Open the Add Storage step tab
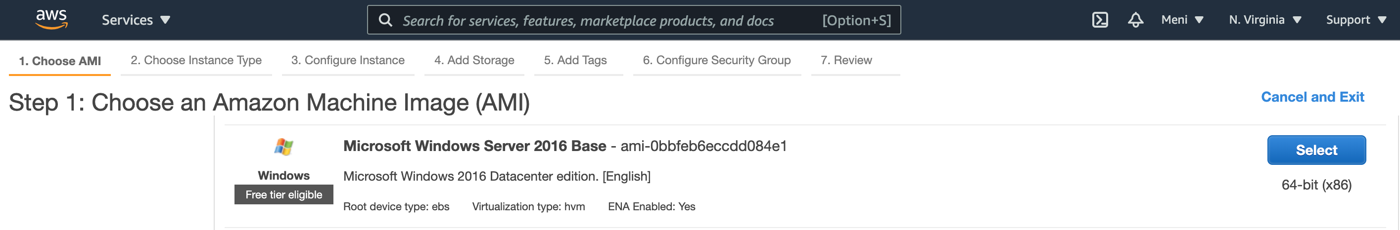1400x230 pixels. [474, 60]
